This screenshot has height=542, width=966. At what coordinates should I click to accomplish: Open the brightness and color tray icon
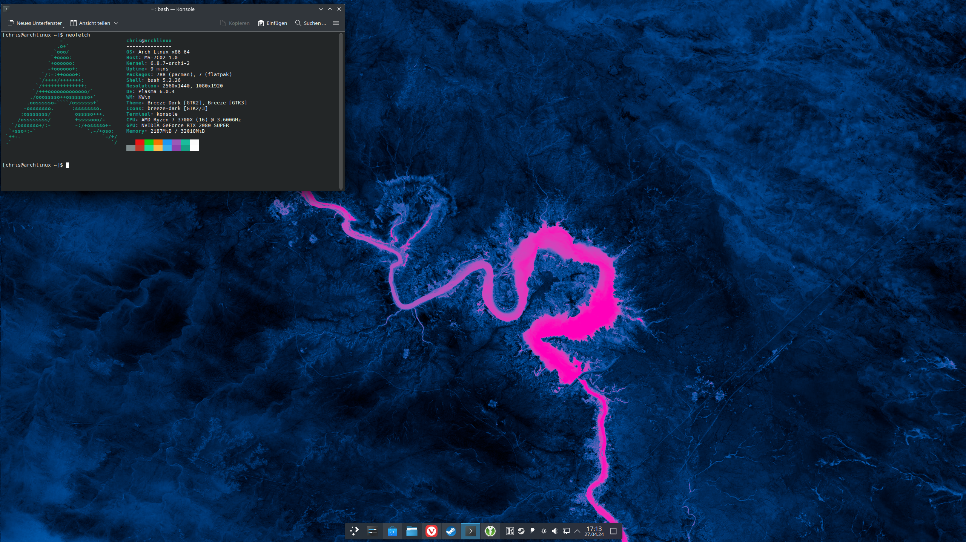click(x=544, y=531)
